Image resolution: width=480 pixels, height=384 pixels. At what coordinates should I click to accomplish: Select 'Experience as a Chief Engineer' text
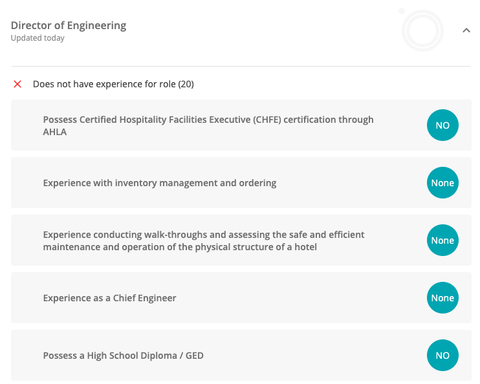(109, 298)
